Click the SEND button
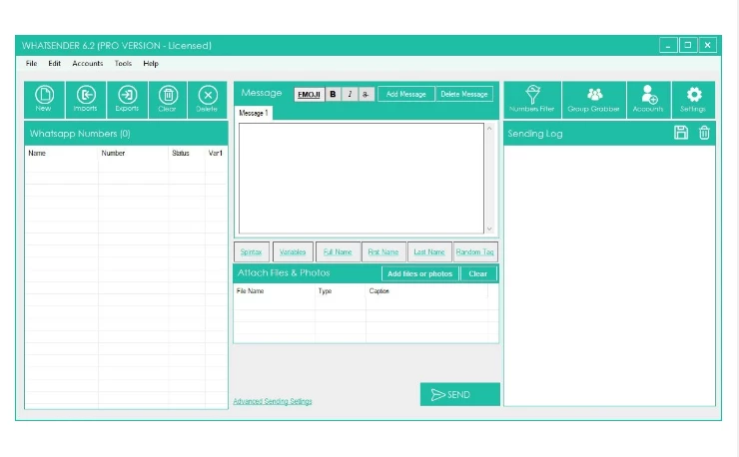 tap(460, 394)
